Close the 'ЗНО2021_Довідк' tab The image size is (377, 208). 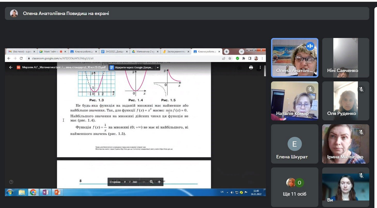127,51
